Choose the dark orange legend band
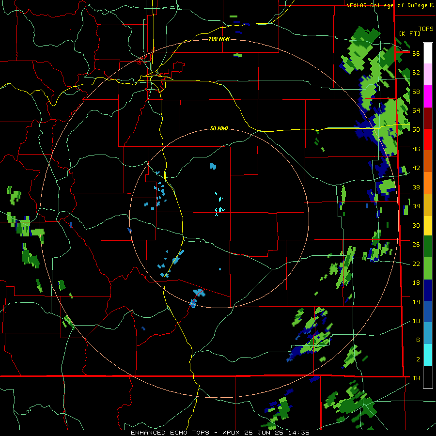The height and width of the screenshot is (436, 436). click(428, 161)
